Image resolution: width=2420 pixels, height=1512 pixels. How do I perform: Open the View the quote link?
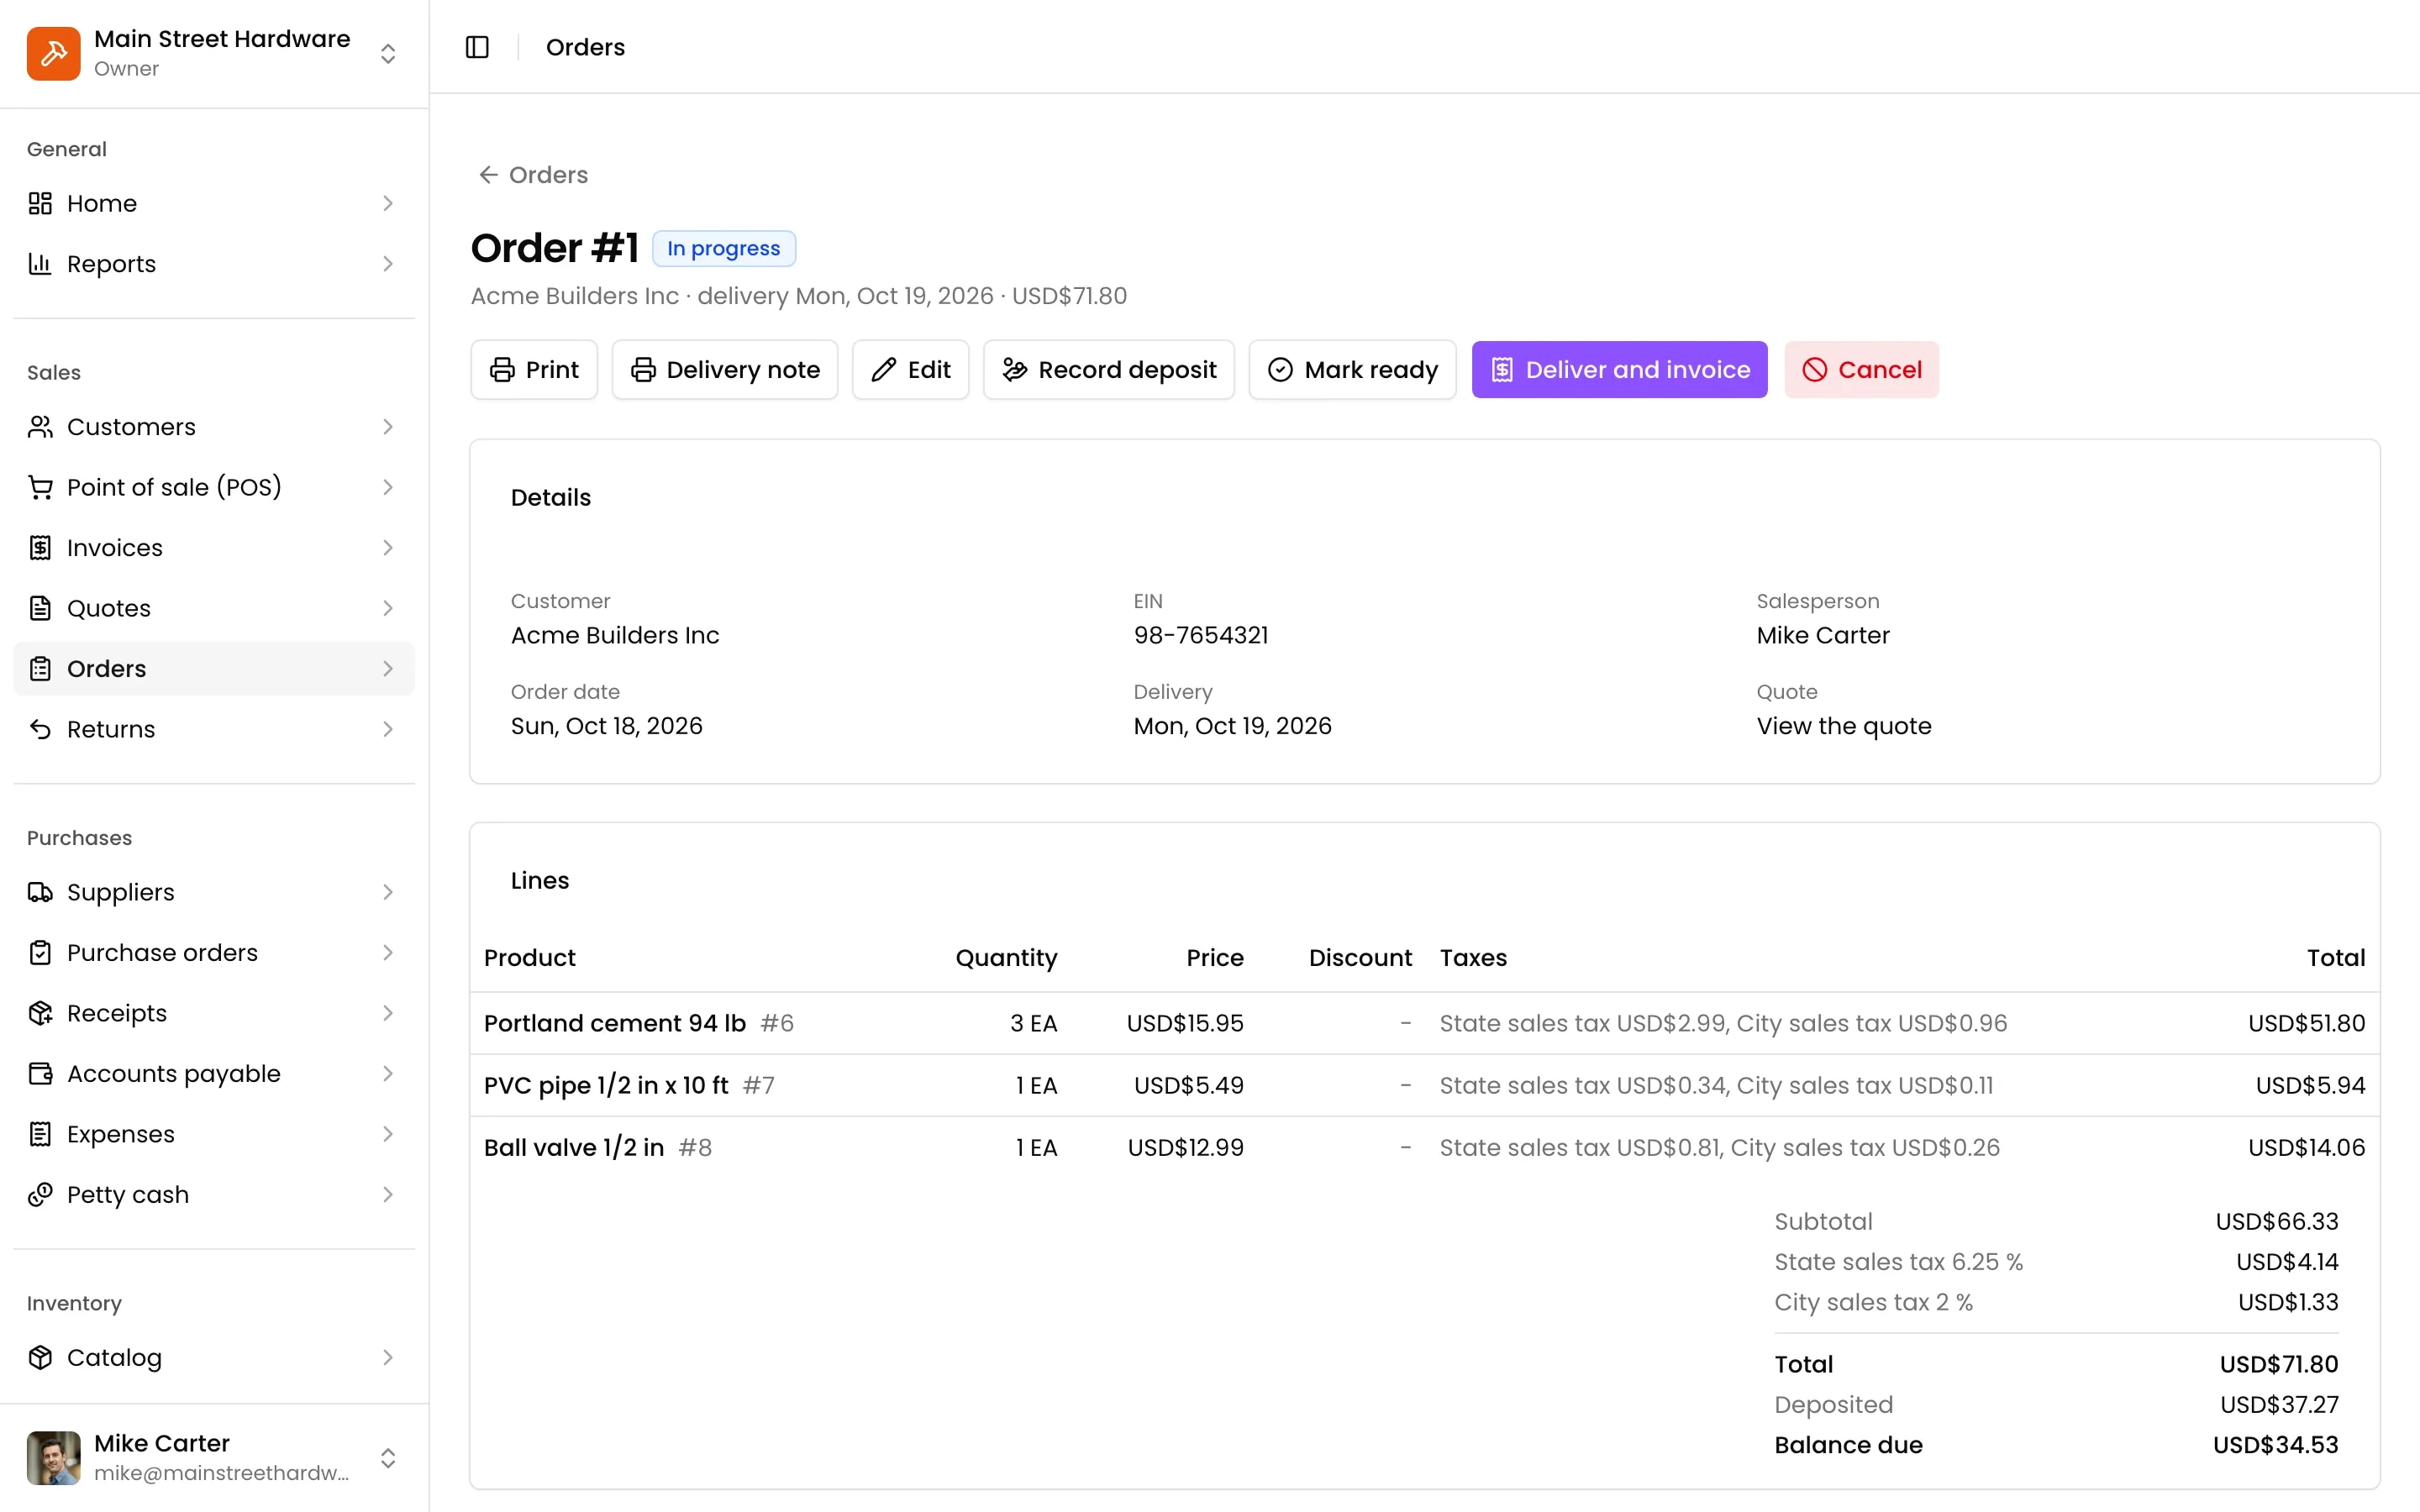[1843, 726]
